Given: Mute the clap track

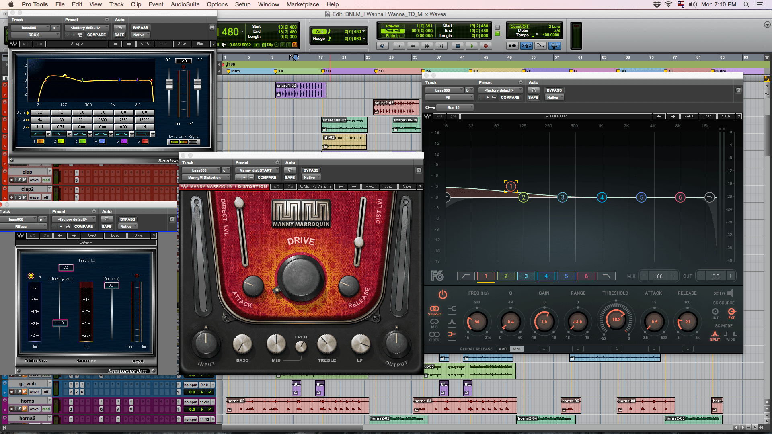Looking at the screenshot, I should (25, 180).
